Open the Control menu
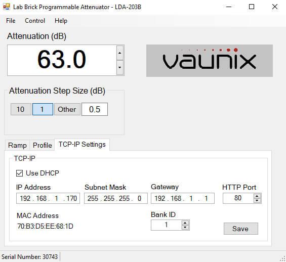286x262 pixels. (35, 21)
